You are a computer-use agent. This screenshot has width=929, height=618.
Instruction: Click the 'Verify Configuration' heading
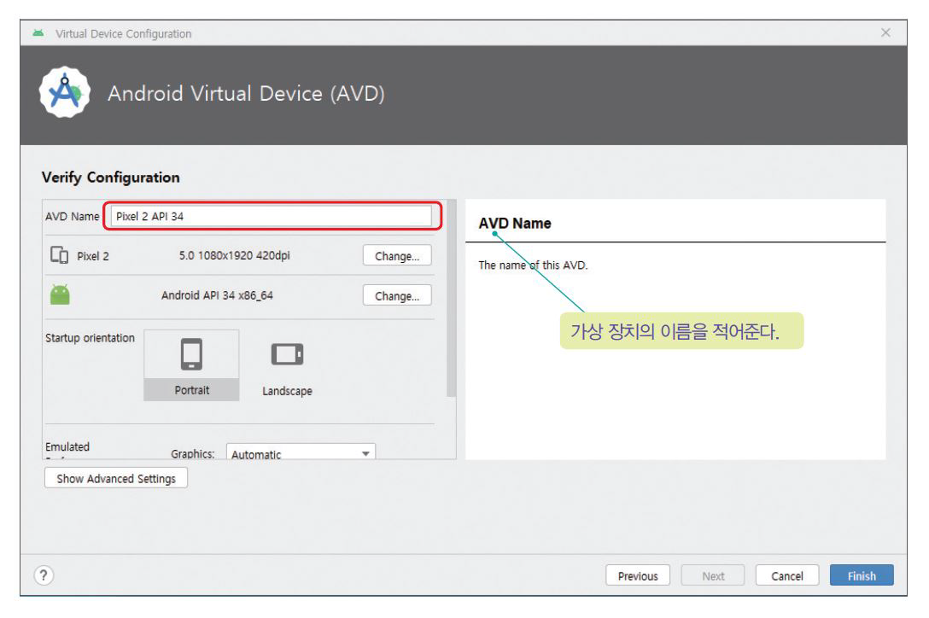click(x=111, y=178)
